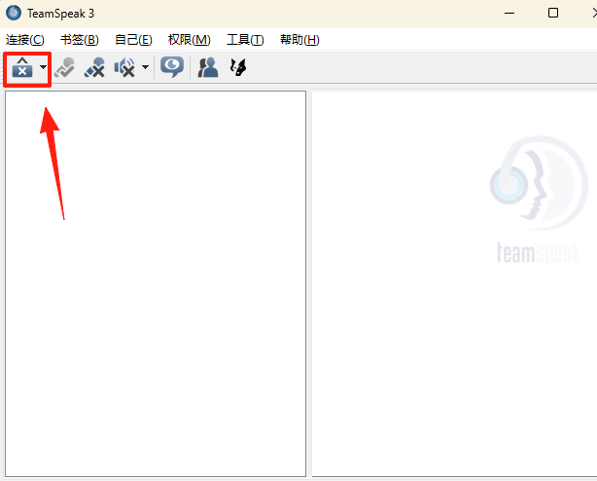Open the 工具(T) menu
This screenshot has width=597, height=481.
coord(245,40)
